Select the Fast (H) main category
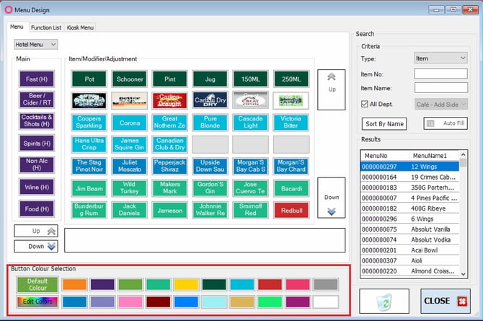Screen dimensions: 483x321 coord(37,79)
